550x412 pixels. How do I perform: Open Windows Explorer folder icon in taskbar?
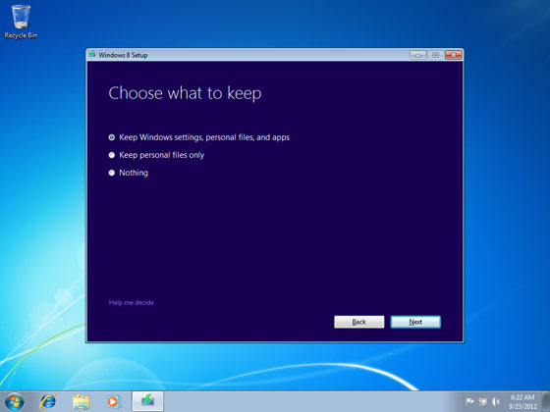click(x=81, y=401)
